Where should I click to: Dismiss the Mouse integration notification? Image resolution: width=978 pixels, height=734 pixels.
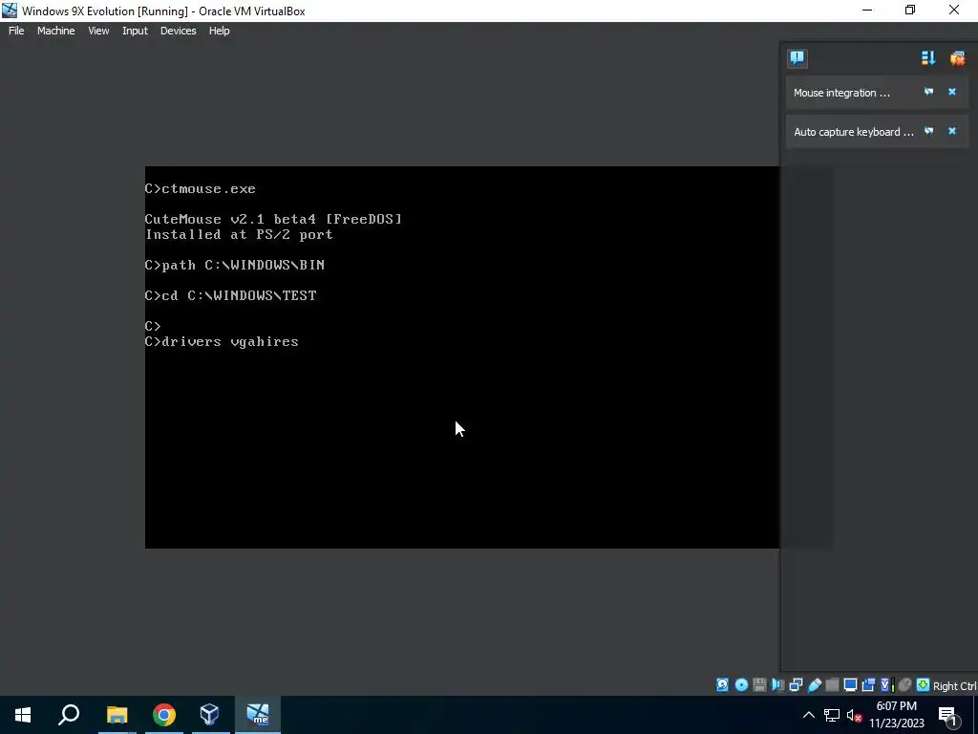point(952,92)
